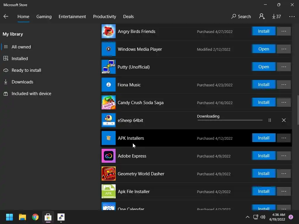The image size is (299, 224).
Task: Open the Windows Start menu
Action: point(9,217)
